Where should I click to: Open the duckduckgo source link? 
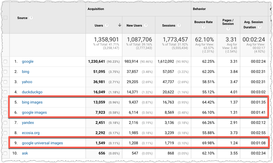[32, 92]
